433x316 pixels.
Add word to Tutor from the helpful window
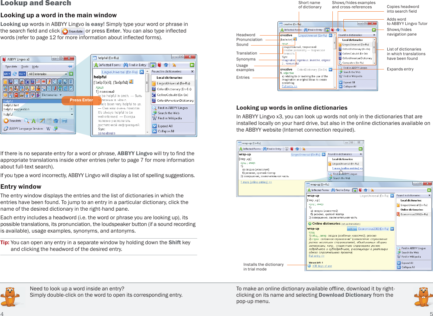pyautogui.click(x=166, y=65)
